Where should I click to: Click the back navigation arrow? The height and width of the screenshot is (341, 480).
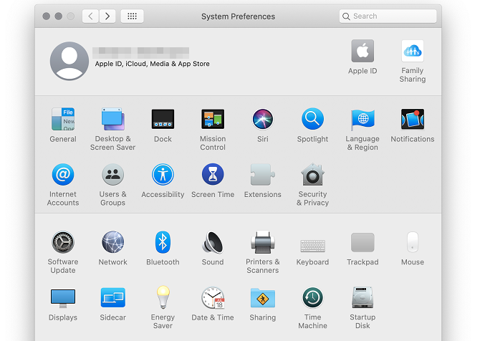pos(90,16)
